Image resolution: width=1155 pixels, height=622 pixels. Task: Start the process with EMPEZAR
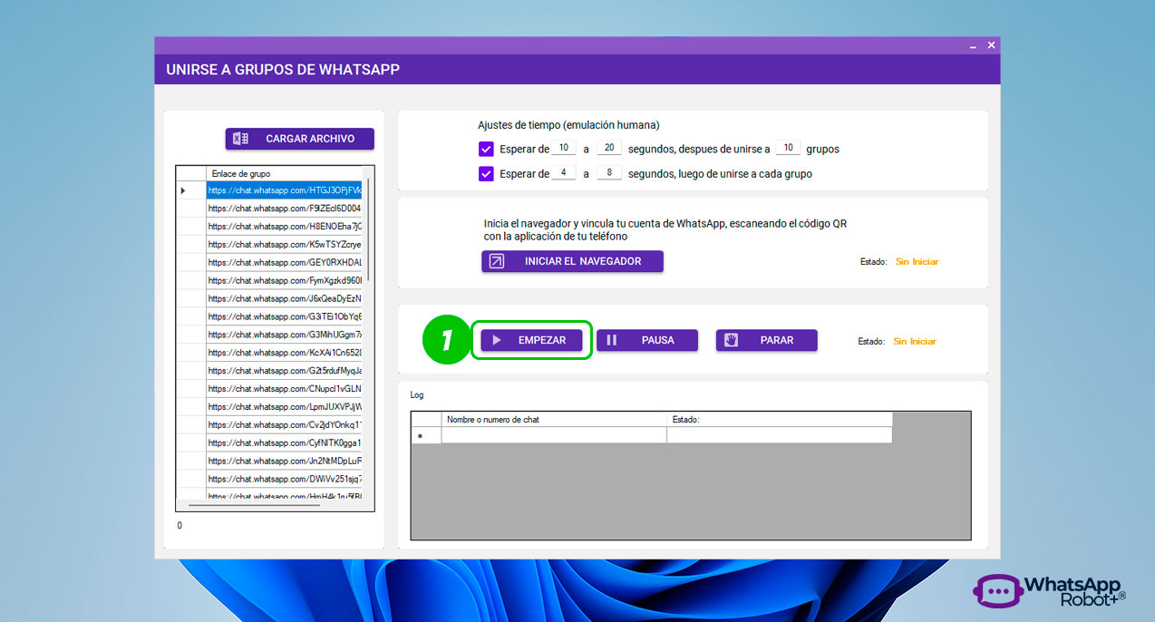click(x=531, y=340)
